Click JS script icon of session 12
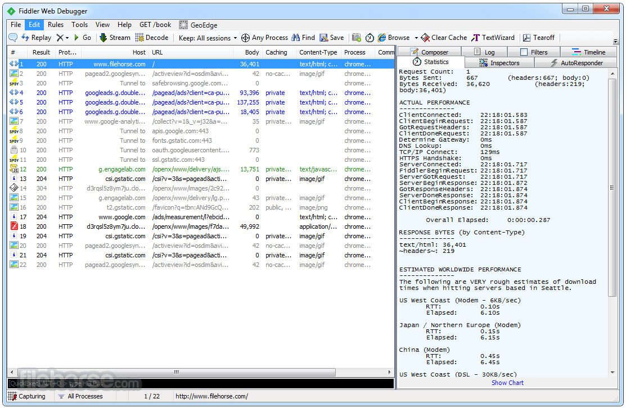Image resolution: width=626 pixels, height=408 pixels. point(13,169)
